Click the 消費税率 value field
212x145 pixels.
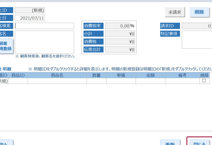tap(118, 26)
